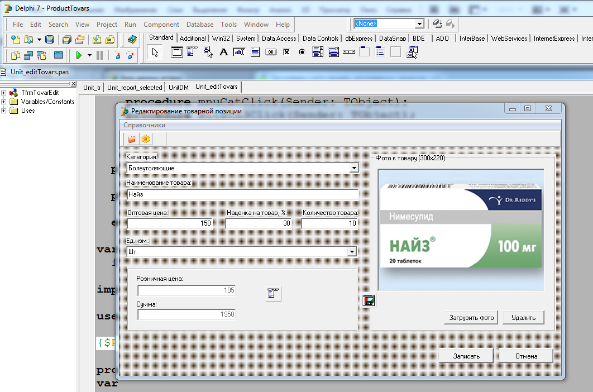Choose the Button component in palette
593x392 pixels.
pyautogui.click(x=271, y=52)
